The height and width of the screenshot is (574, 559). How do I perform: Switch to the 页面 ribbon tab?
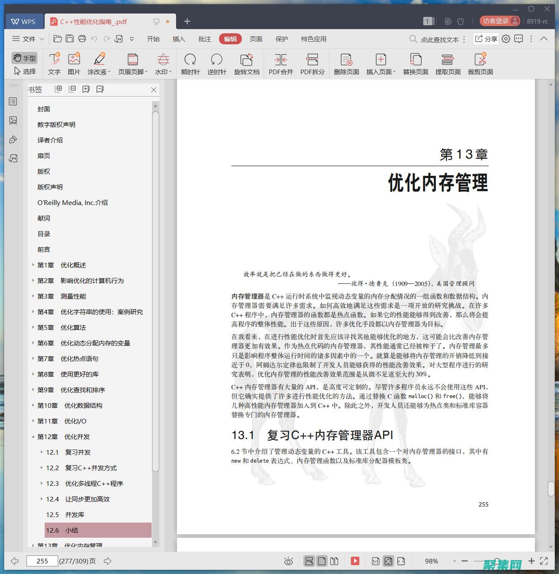(256, 39)
